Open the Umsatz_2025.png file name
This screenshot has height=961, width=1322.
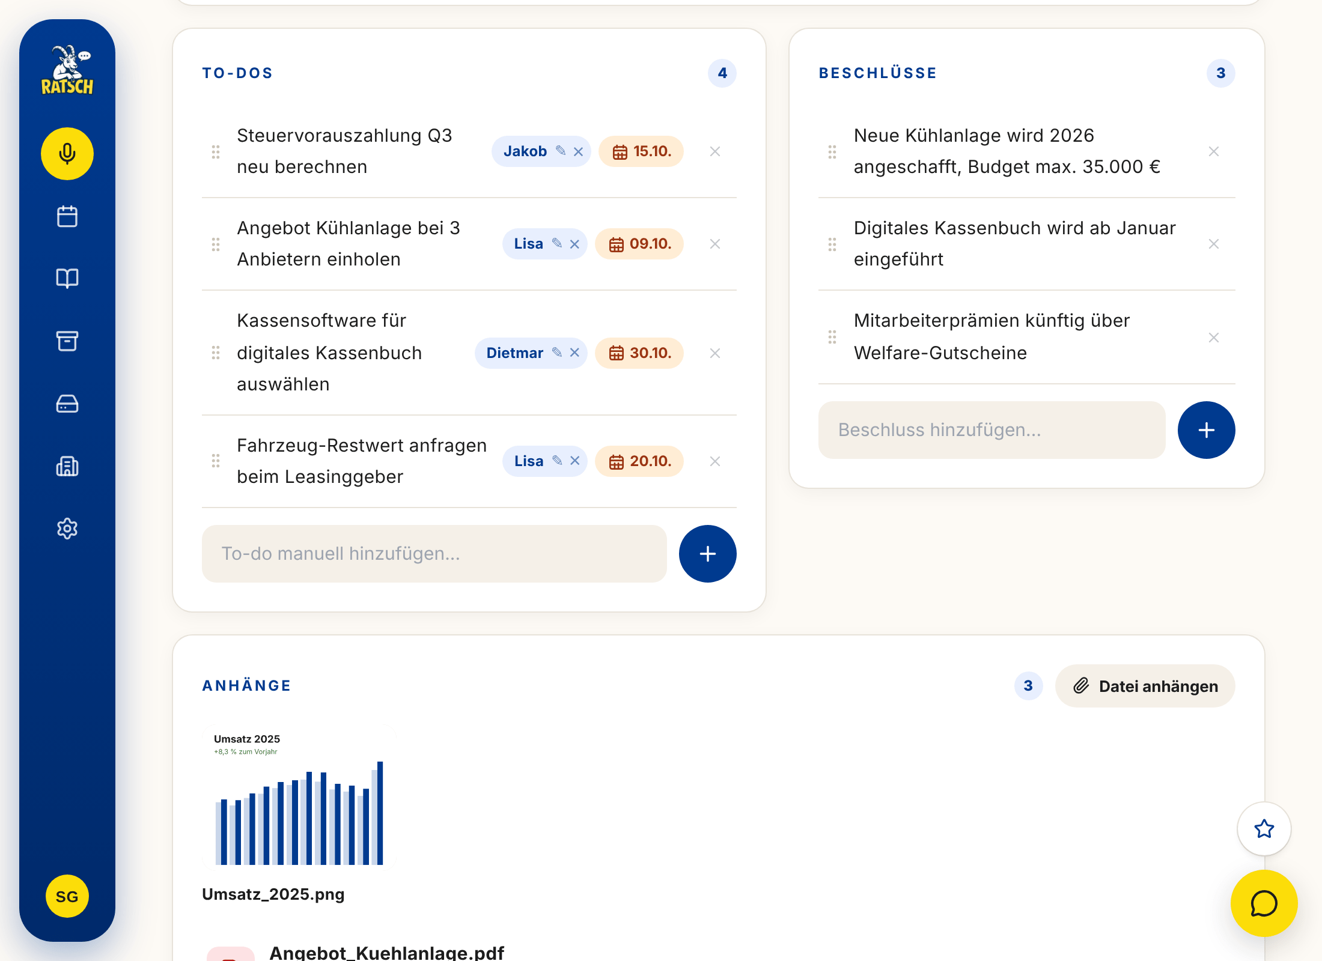coord(273,894)
